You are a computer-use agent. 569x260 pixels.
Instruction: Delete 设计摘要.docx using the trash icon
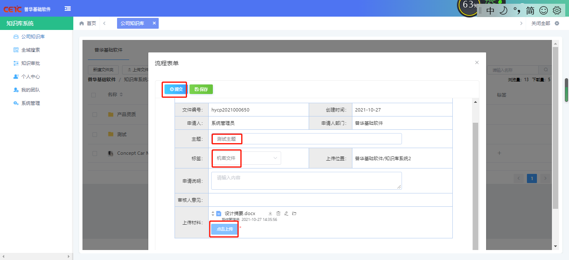[278, 213]
